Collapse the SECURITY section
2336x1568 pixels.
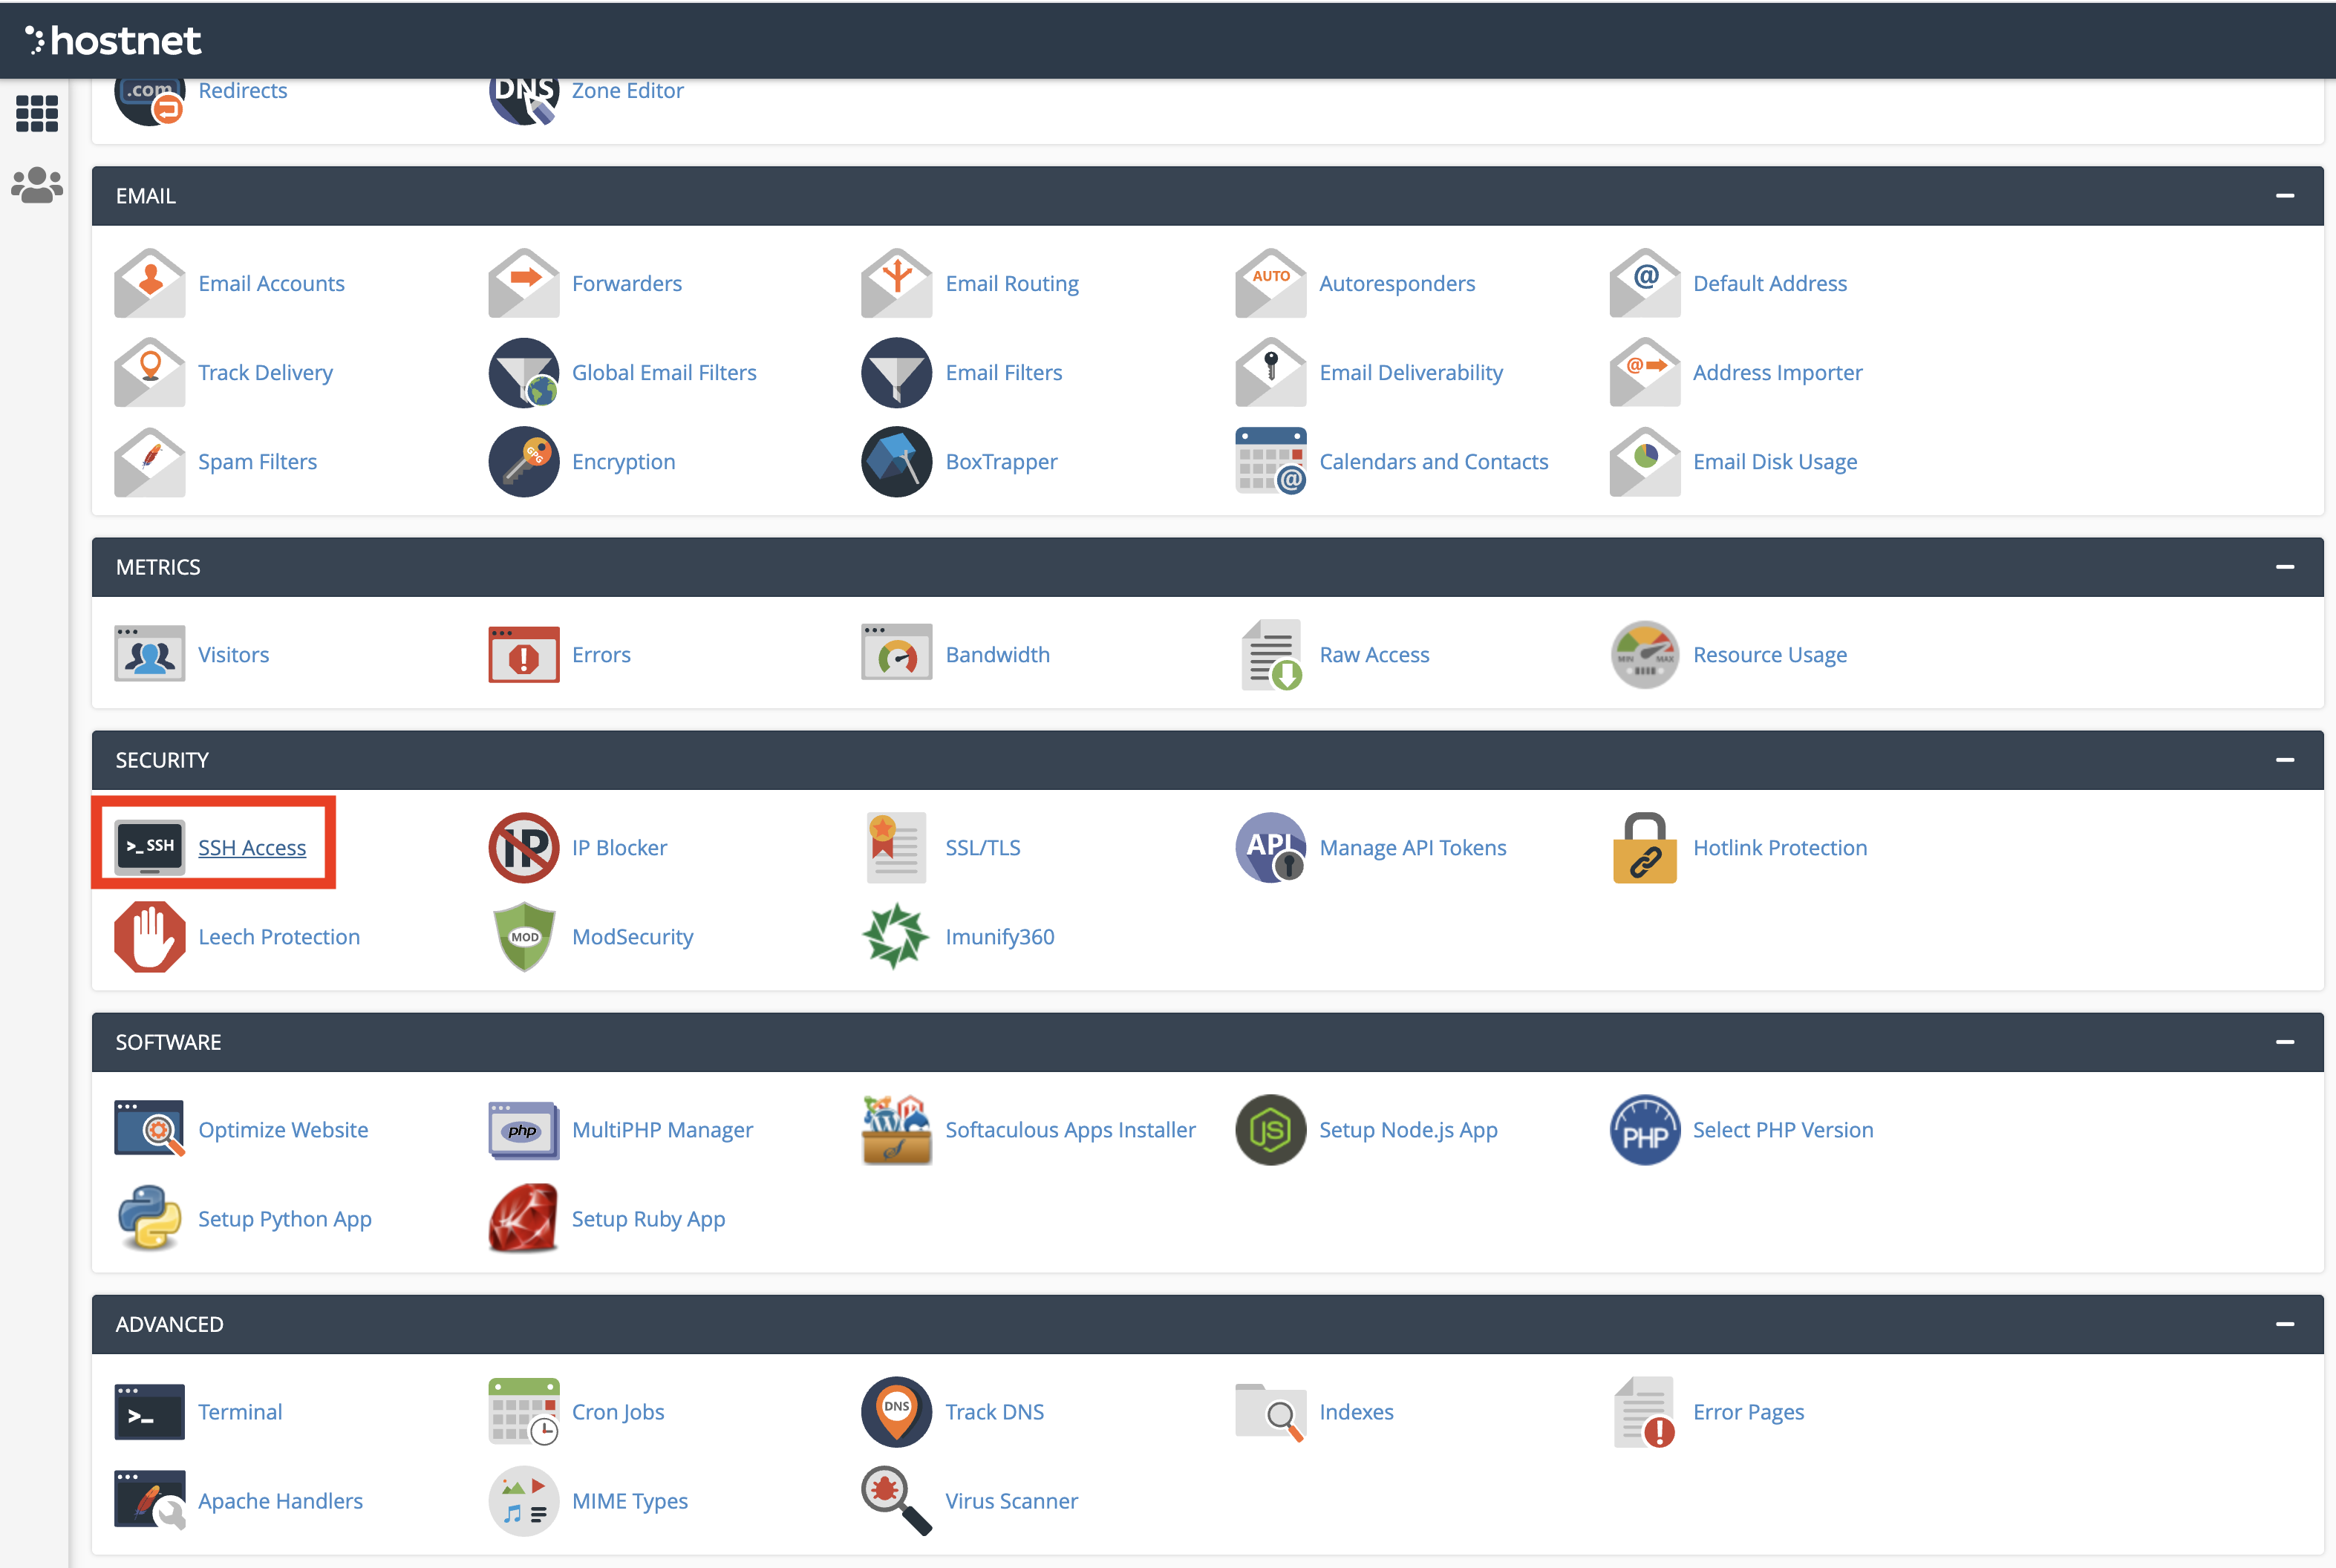(2284, 760)
